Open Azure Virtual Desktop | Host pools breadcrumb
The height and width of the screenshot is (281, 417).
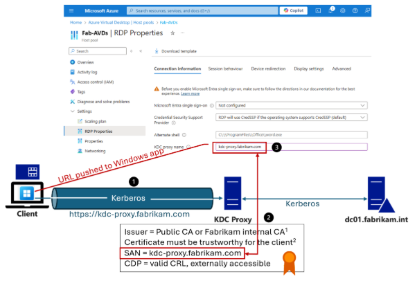coord(121,23)
